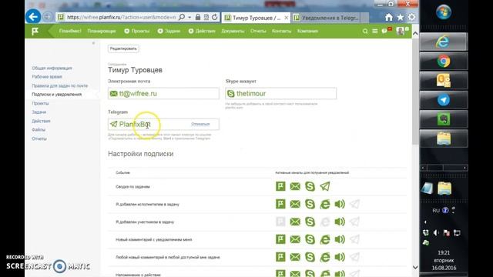Click Planfix icon in «Любой новый комментарий» row
The image size is (493, 277).
pos(280,257)
